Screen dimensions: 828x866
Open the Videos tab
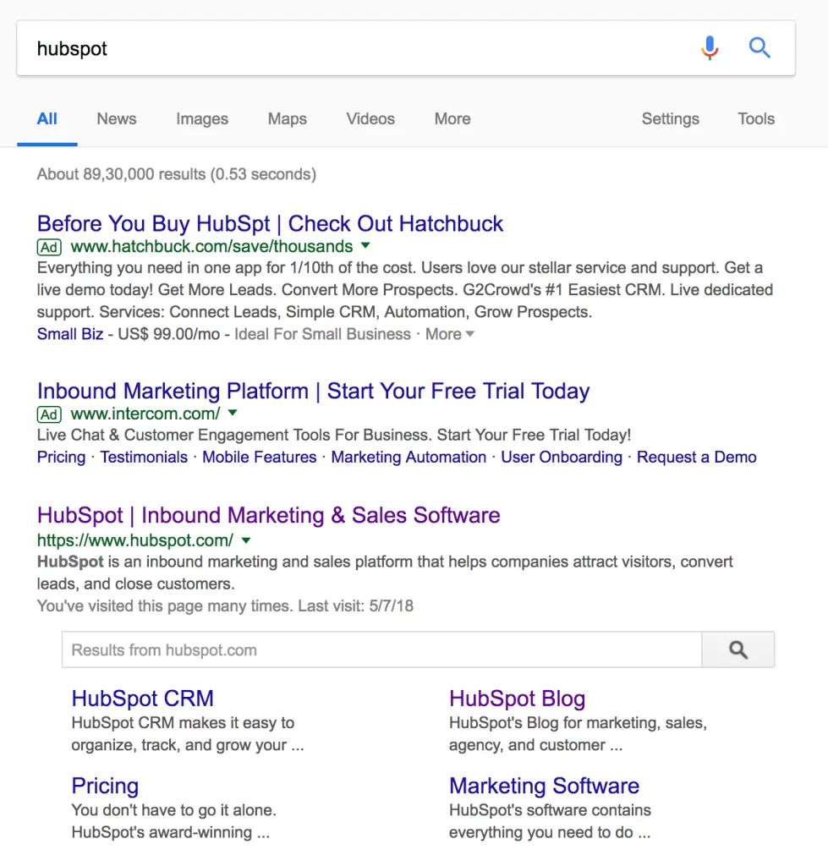pos(370,119)
